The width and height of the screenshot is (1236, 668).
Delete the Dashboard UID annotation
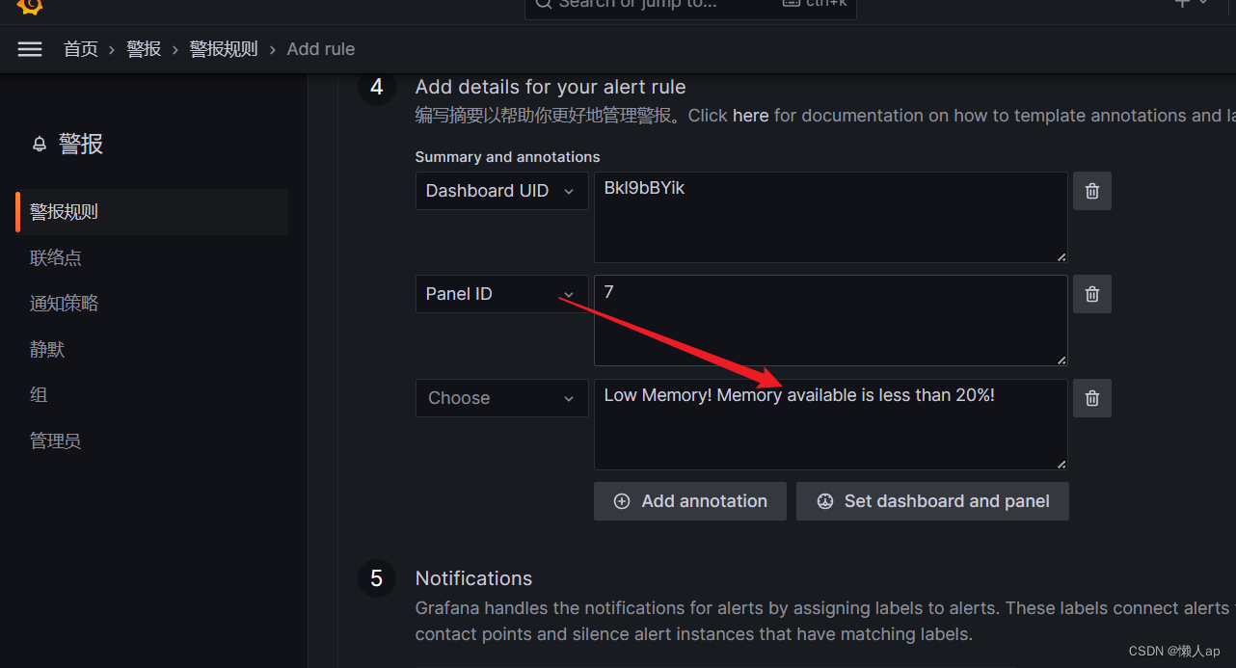point(1092,191)
